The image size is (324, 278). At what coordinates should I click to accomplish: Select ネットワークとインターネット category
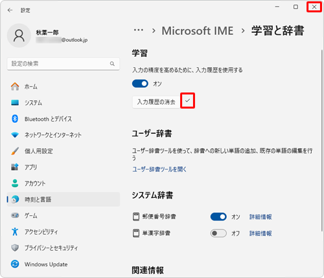pos(64,135)
